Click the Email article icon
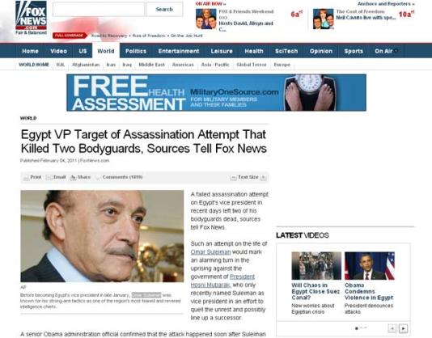This screenshot has height=338, width=432. (49, 177)
